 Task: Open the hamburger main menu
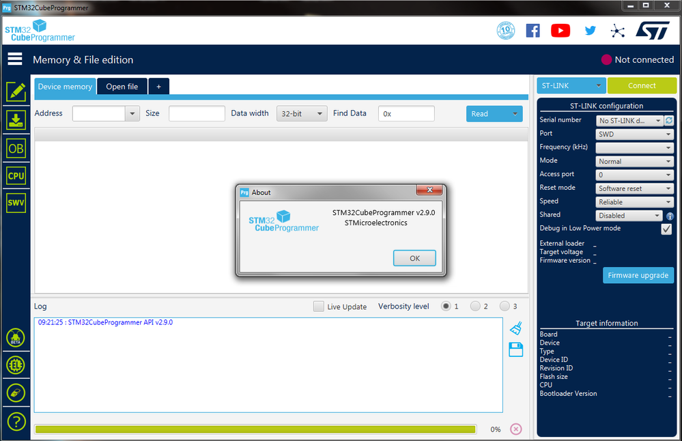point(15,59)
